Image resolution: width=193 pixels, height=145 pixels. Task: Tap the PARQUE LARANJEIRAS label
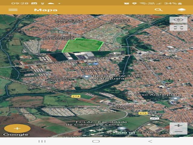(91, 69)
